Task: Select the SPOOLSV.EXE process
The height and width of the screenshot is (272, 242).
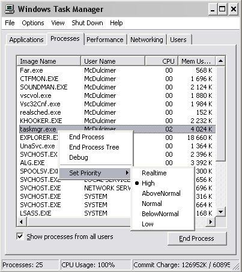Action: 39,171
